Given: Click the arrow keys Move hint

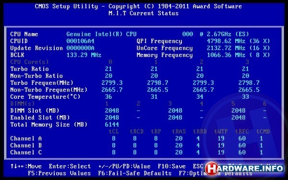Looking at the screenshot, I should click(26, 167).
